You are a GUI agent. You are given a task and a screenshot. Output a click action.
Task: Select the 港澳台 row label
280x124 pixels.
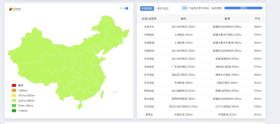[149, 114]
